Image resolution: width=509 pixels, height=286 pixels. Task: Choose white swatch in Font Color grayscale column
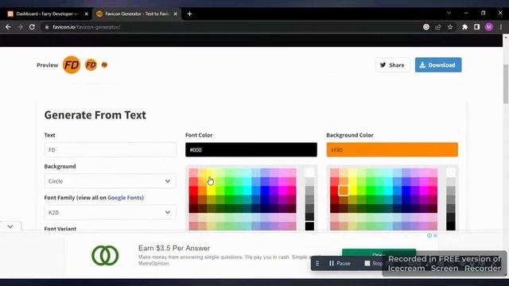point(309,172)
